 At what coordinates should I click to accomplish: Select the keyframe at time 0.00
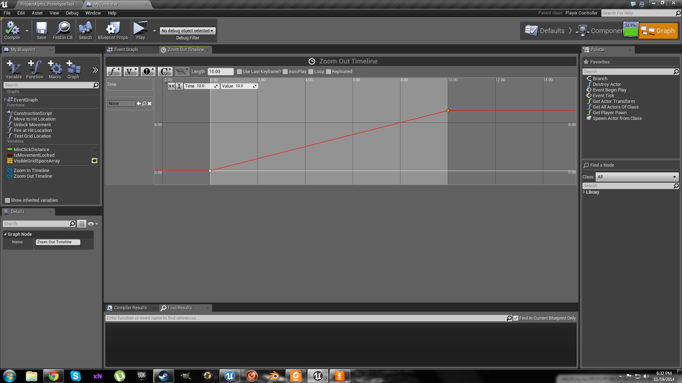pos(210,171)
